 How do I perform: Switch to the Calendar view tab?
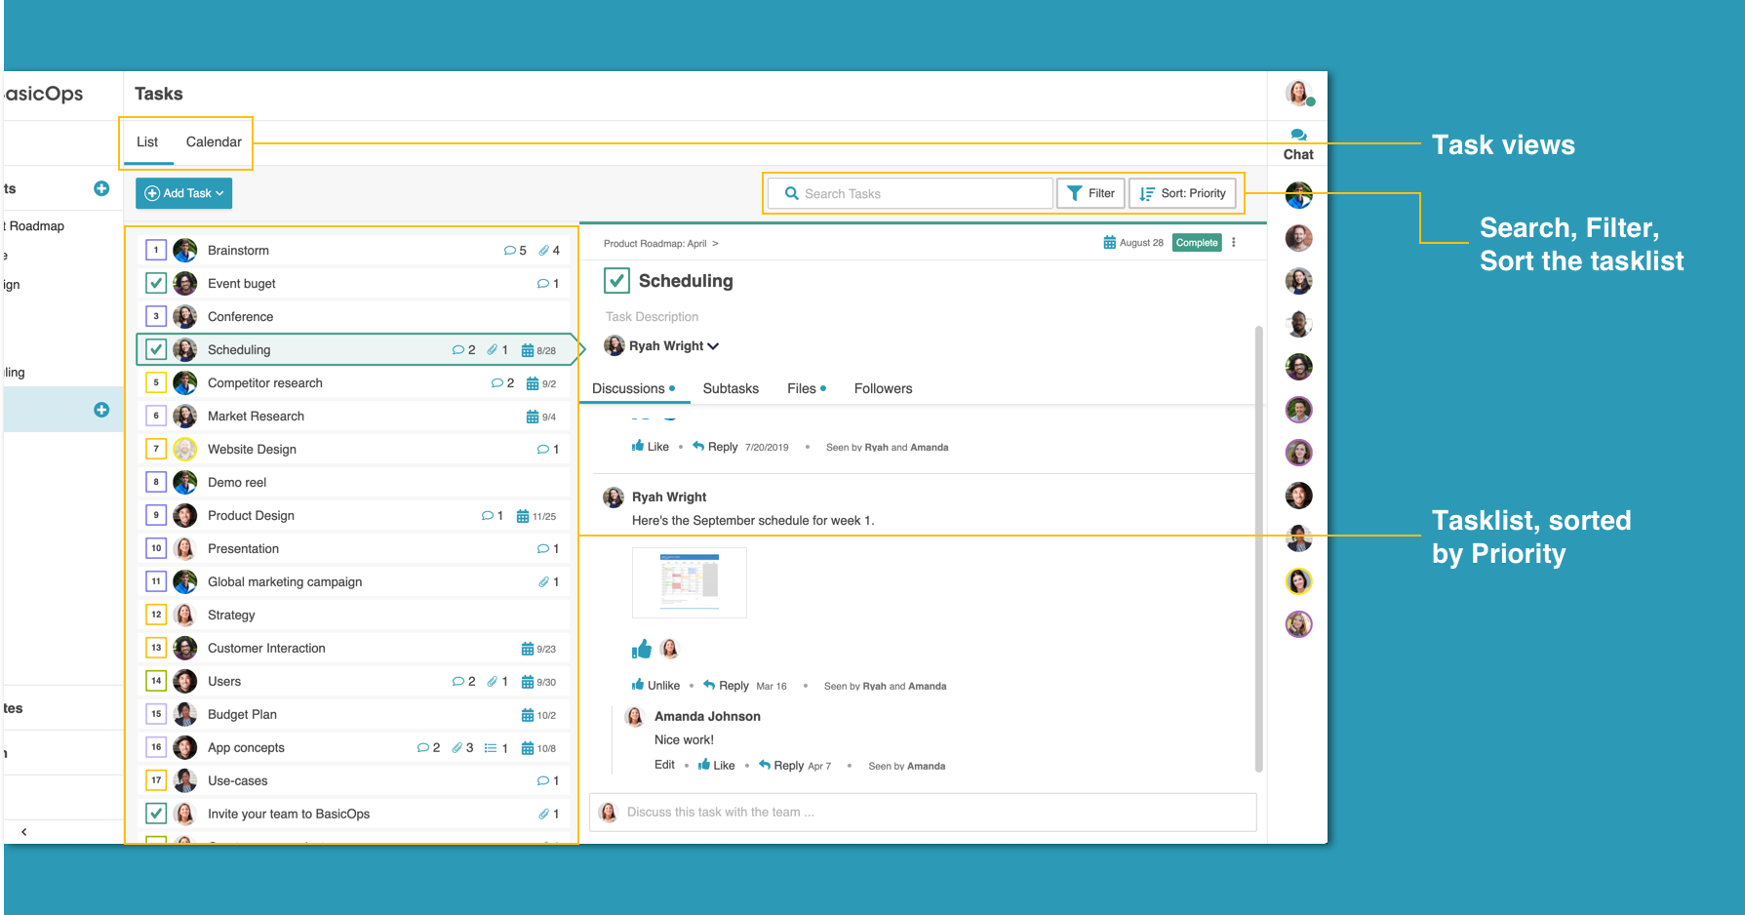[213, 141]
